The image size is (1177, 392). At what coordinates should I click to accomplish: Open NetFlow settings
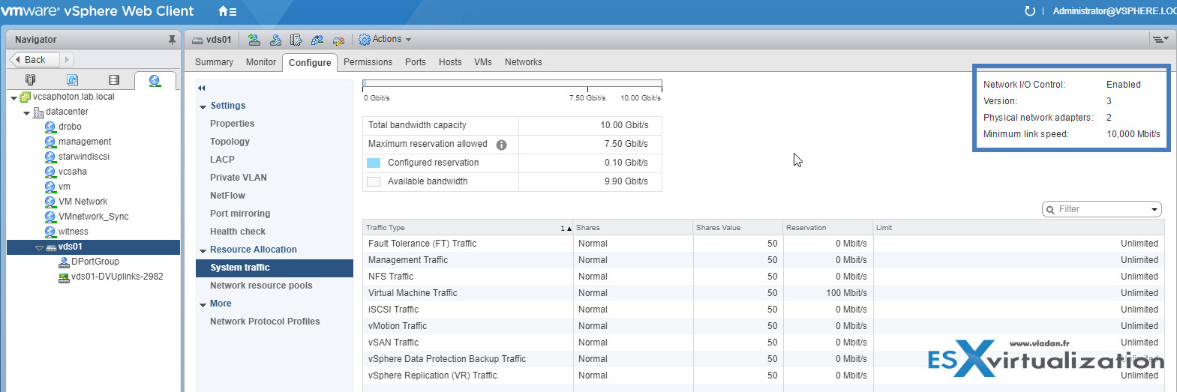tap(227, 196)
